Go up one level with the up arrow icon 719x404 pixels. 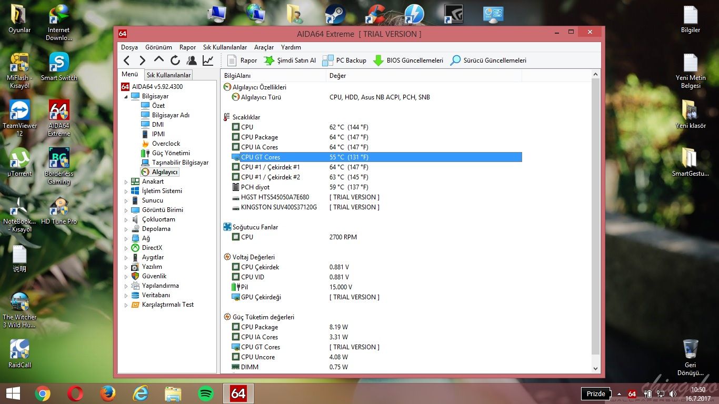pos(159,59)
